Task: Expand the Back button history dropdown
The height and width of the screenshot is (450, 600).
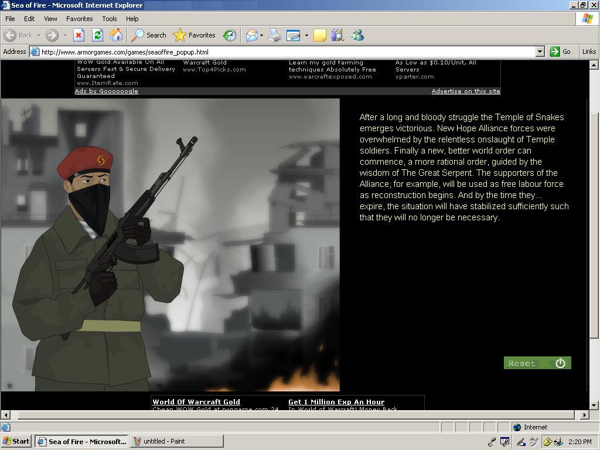Action: pos(39,35)
